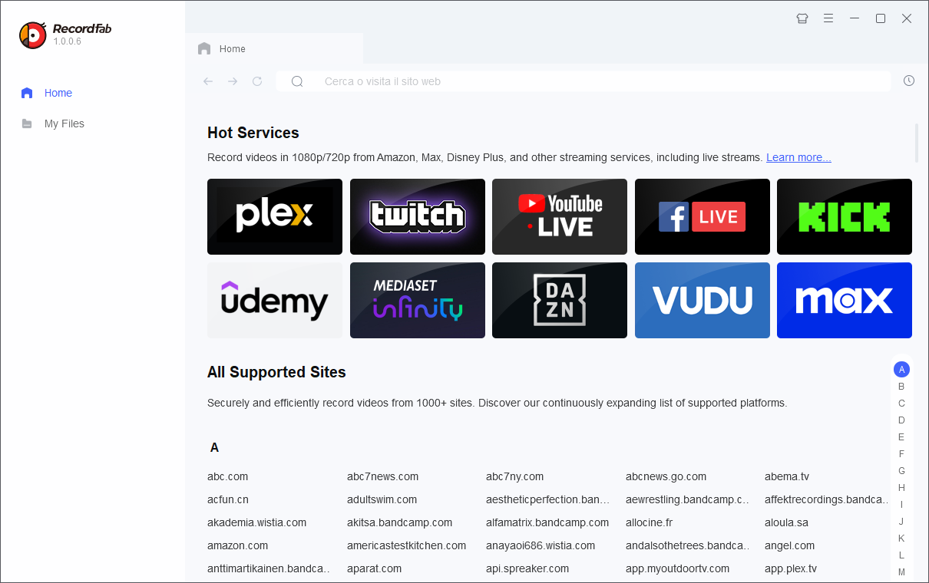Open the affektrecordings.bandcamp link

pyautogui.click(x=827, y=499)
